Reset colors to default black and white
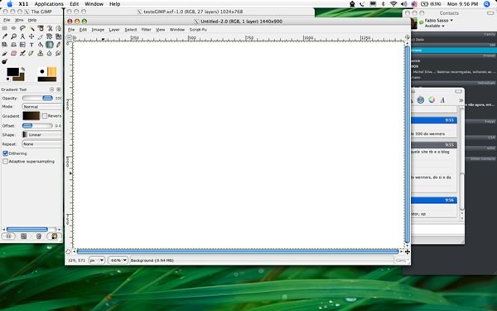The width and height of the screenshot is (497, 311). click(x=8, y=79)
